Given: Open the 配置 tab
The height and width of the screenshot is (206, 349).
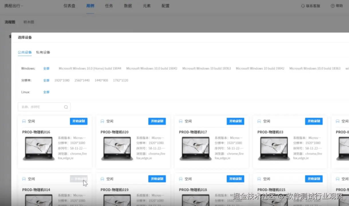Looking at the screenshot, I should 165,6.
